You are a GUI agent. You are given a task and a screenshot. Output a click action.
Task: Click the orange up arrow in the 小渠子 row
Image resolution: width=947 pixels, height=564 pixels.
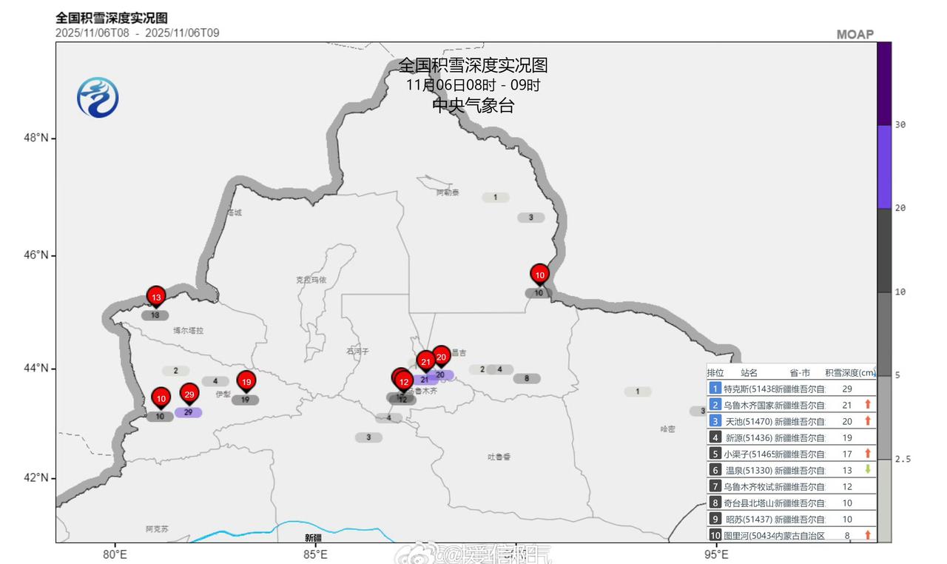pyautogui.click(x=868, y=453)
